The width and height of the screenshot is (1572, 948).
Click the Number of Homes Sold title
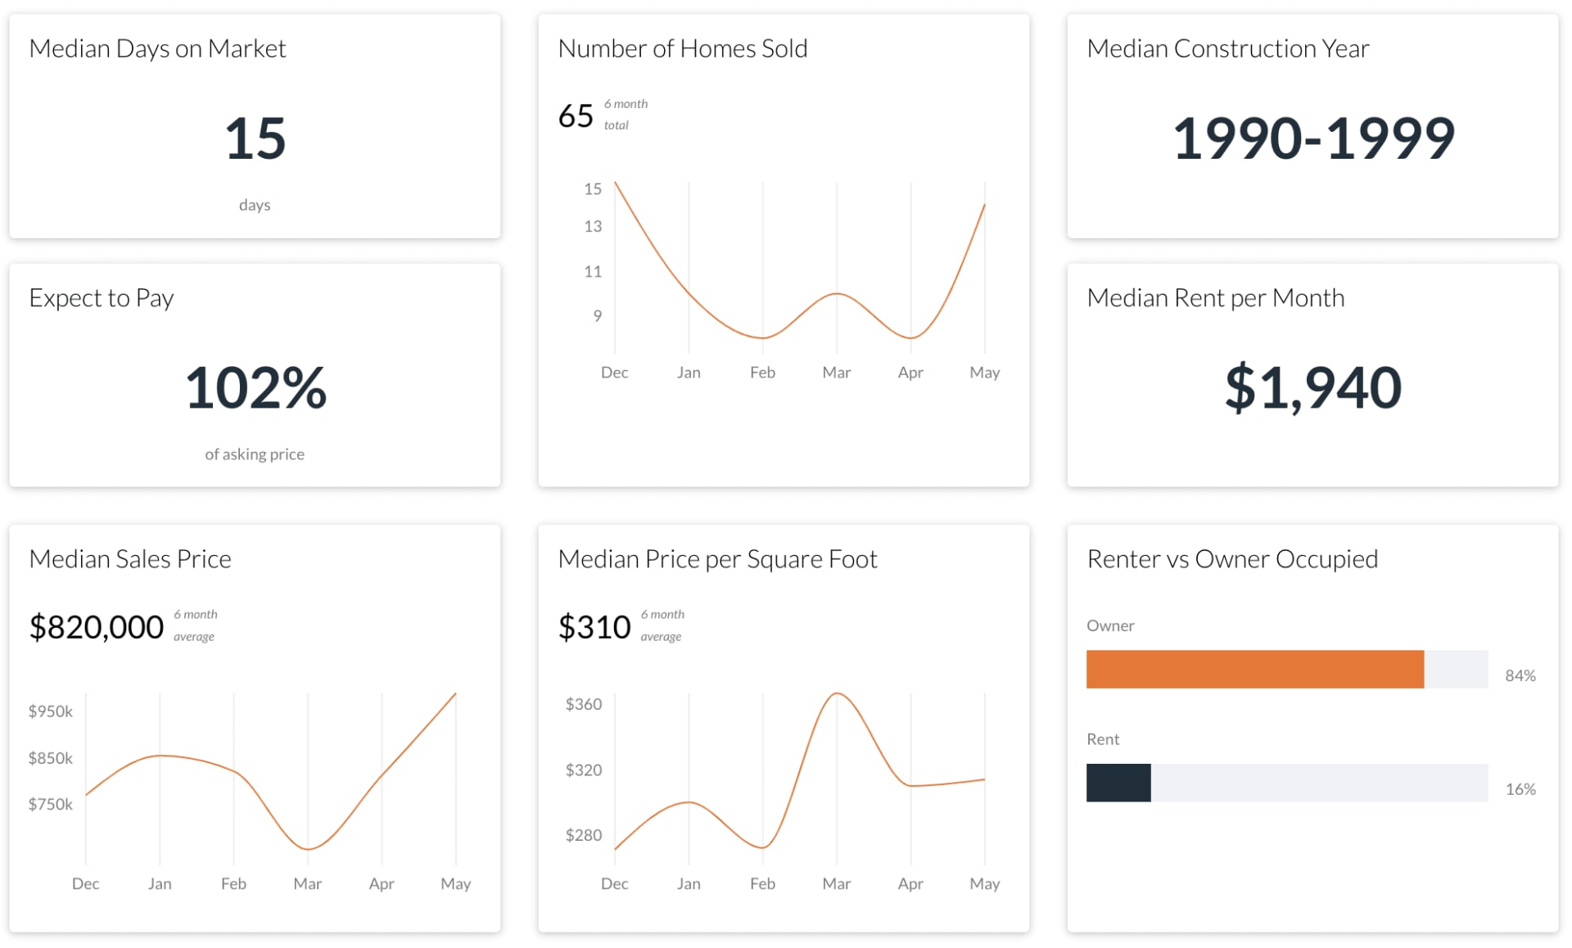(x=682, y=49)
